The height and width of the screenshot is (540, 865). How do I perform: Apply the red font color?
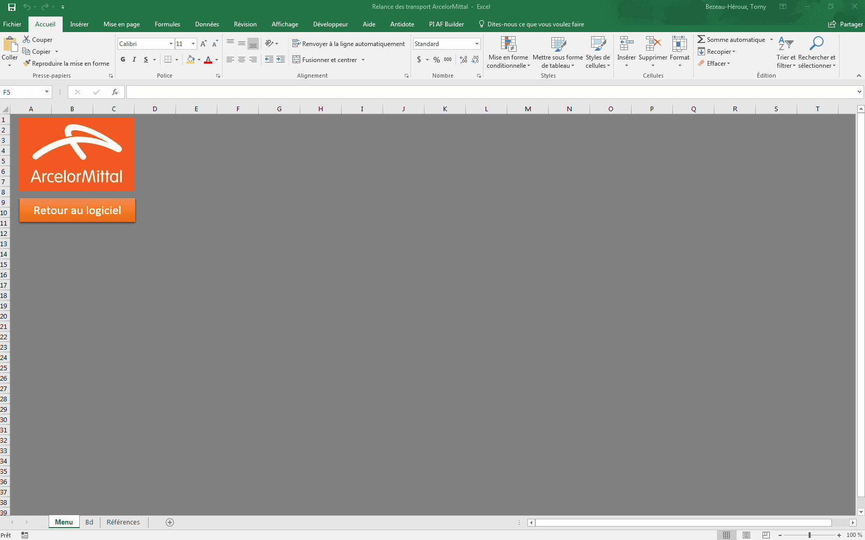[x=208, y=59]
